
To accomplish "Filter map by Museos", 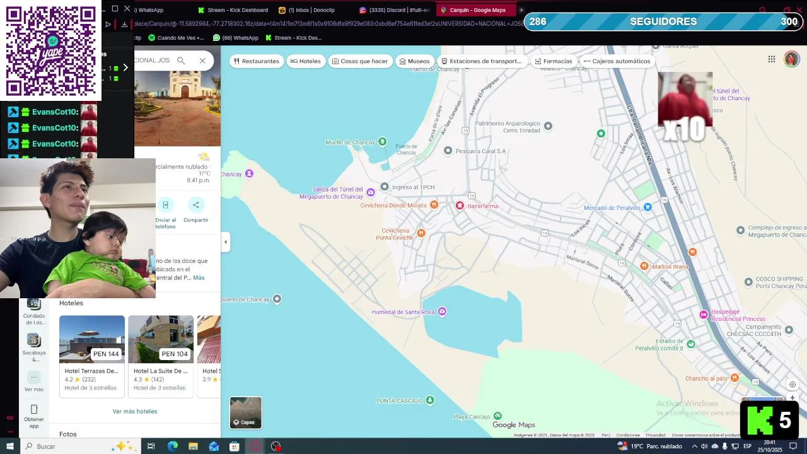I will 414,61.
